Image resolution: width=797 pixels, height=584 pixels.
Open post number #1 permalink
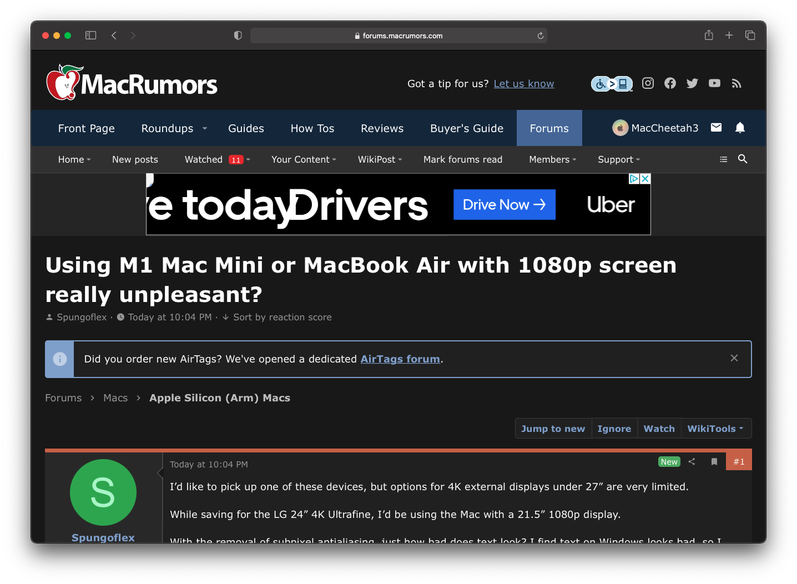(x=739, y=461)
